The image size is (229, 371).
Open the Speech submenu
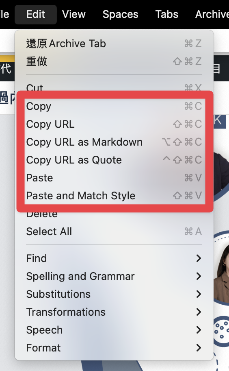(x=114, y=330)
